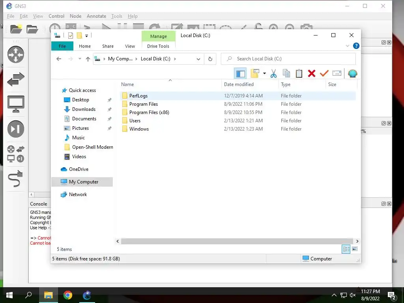The height and width of the screenshot is (303, 404).
Task: Open Classic Shell settings shell icon
Action: pos(352,73)
